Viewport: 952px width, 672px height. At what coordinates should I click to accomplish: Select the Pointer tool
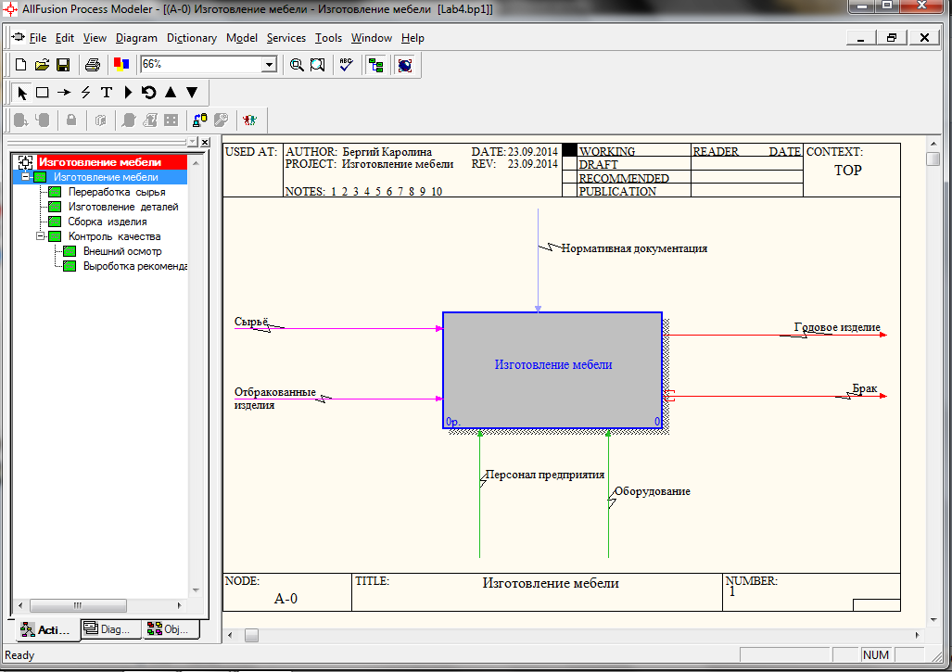22,93
